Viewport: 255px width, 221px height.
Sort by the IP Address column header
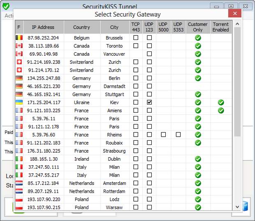[x=43, y=27]
